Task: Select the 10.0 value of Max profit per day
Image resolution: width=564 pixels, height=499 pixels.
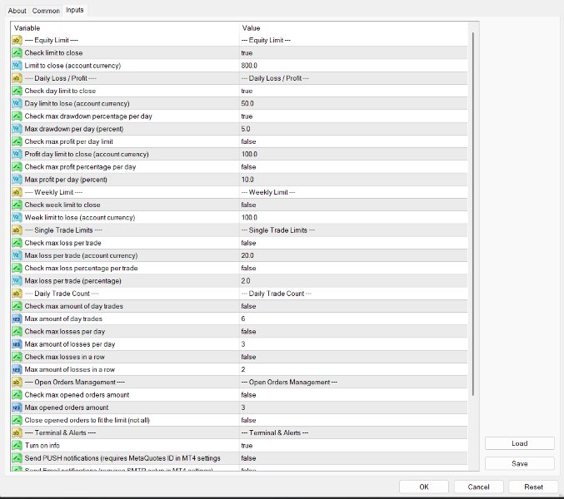Action: (x=247, y=179)
